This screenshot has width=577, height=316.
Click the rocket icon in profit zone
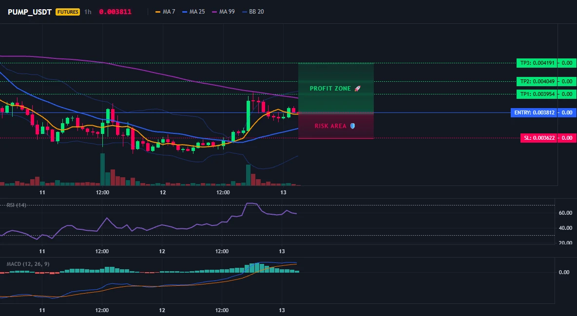[x=357, y=89]
